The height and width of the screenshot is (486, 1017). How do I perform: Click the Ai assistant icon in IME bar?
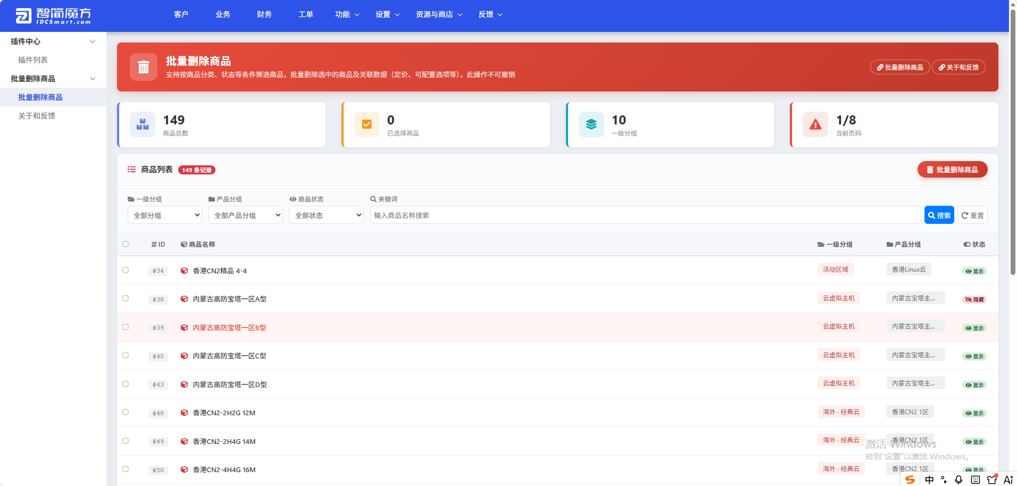pyautogui.click(x=1008, y=480)
